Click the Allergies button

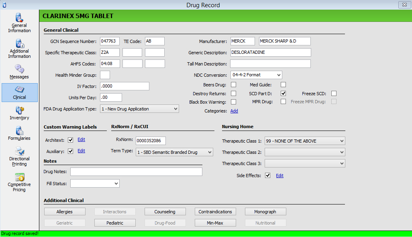(x=65, y=212)
